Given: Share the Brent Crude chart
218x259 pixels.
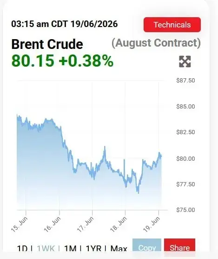Looking at the screenshot, I should click(x=179, y=245).
